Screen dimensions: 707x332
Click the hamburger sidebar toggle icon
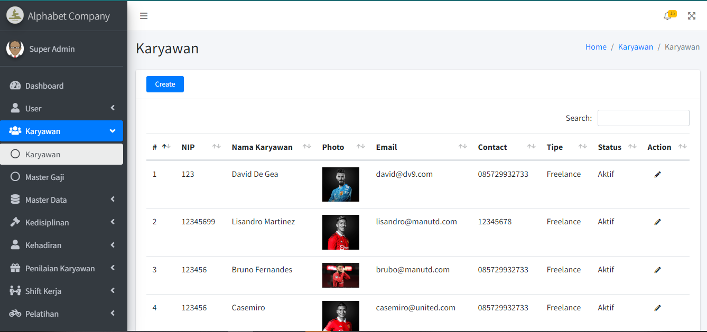(x=143, y=16)
